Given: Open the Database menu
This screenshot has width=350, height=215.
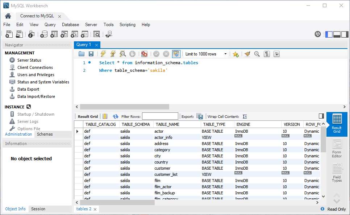Looking at the screenshot, I should click(71, 25).
